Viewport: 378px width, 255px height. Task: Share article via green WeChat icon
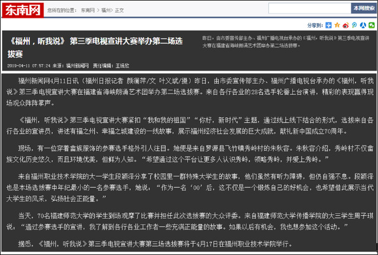coord(370,25)
